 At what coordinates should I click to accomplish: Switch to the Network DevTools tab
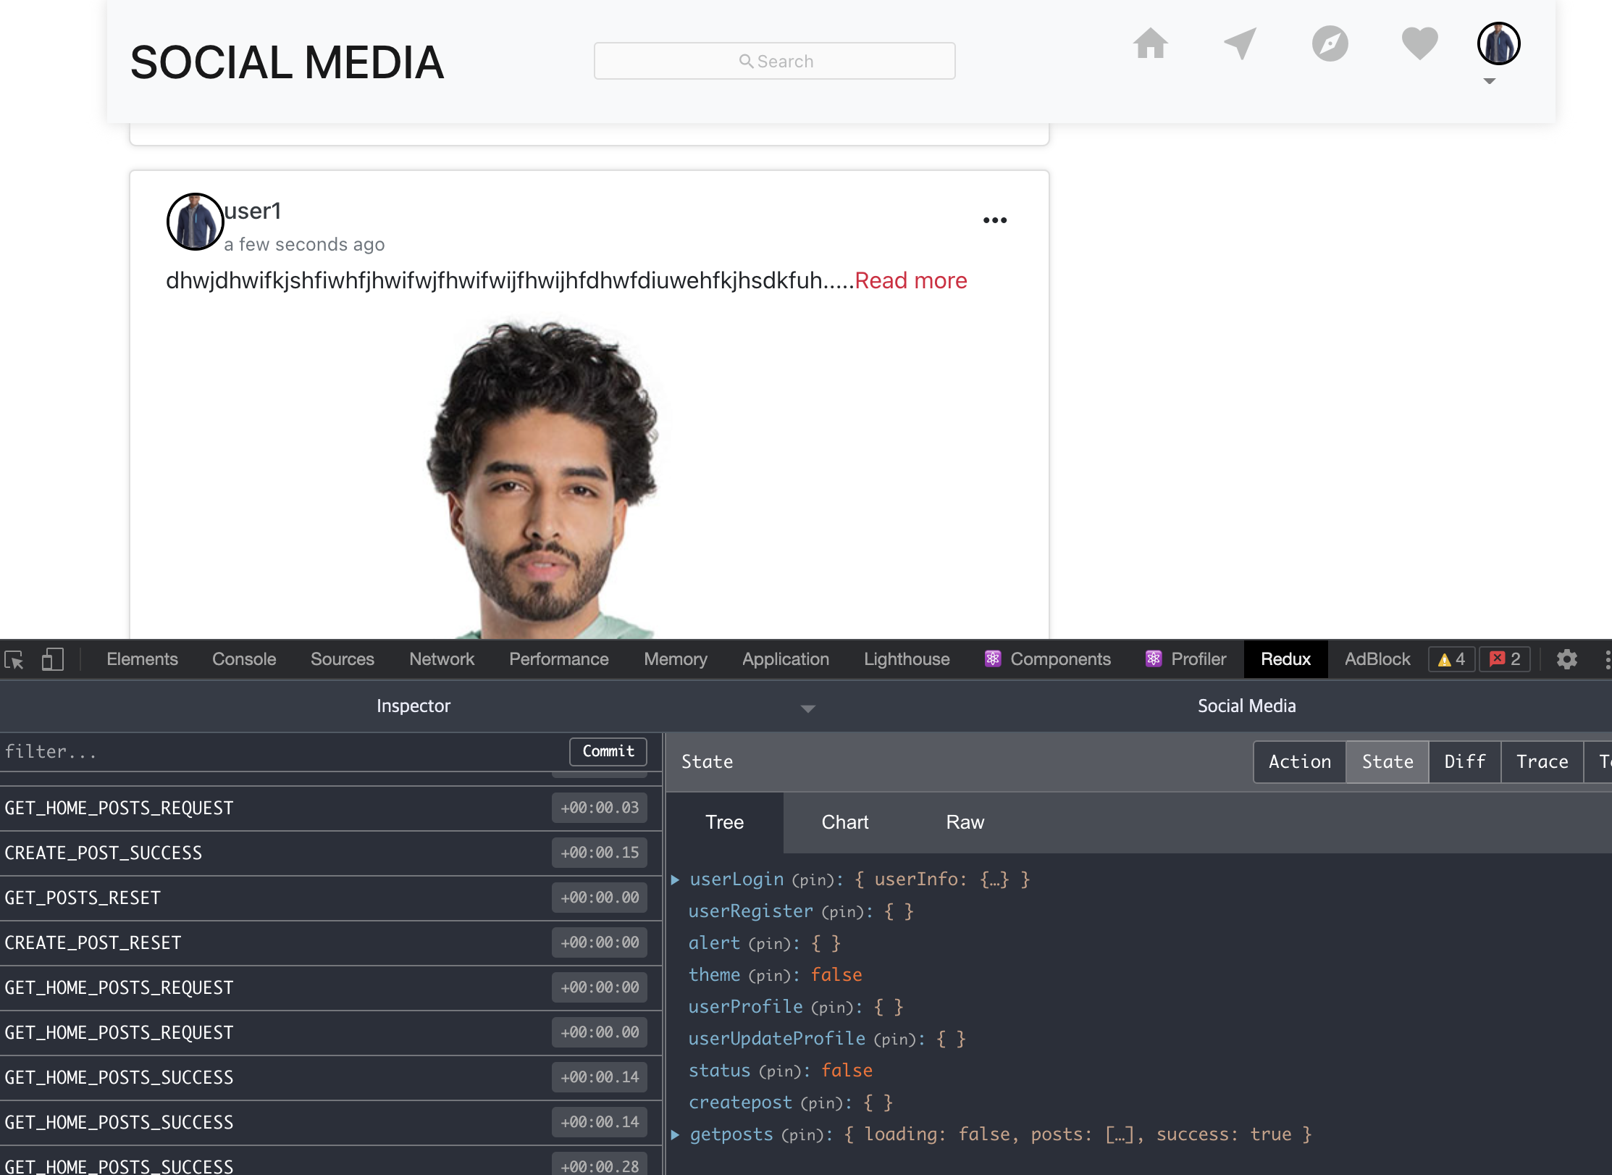point(441,659)
